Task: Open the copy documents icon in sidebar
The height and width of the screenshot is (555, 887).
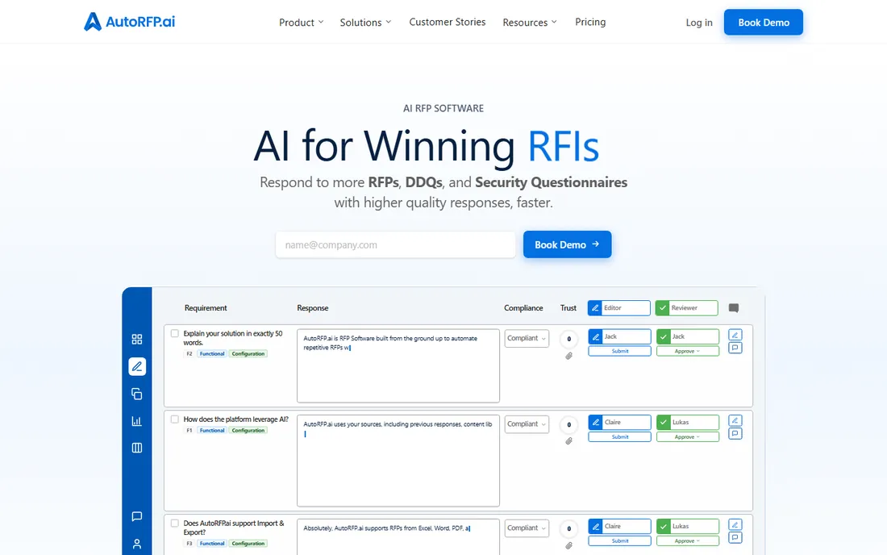Action: 137,394
